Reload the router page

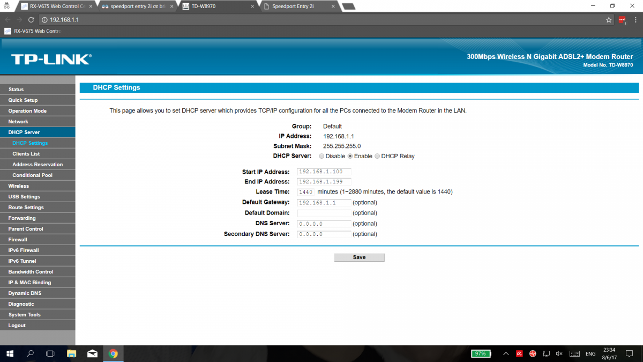coord(32,19)
